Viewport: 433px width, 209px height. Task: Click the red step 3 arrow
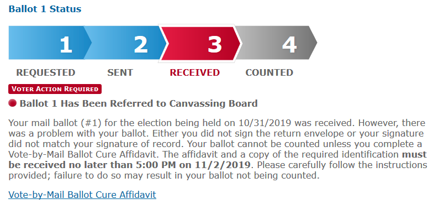[200, 43]
